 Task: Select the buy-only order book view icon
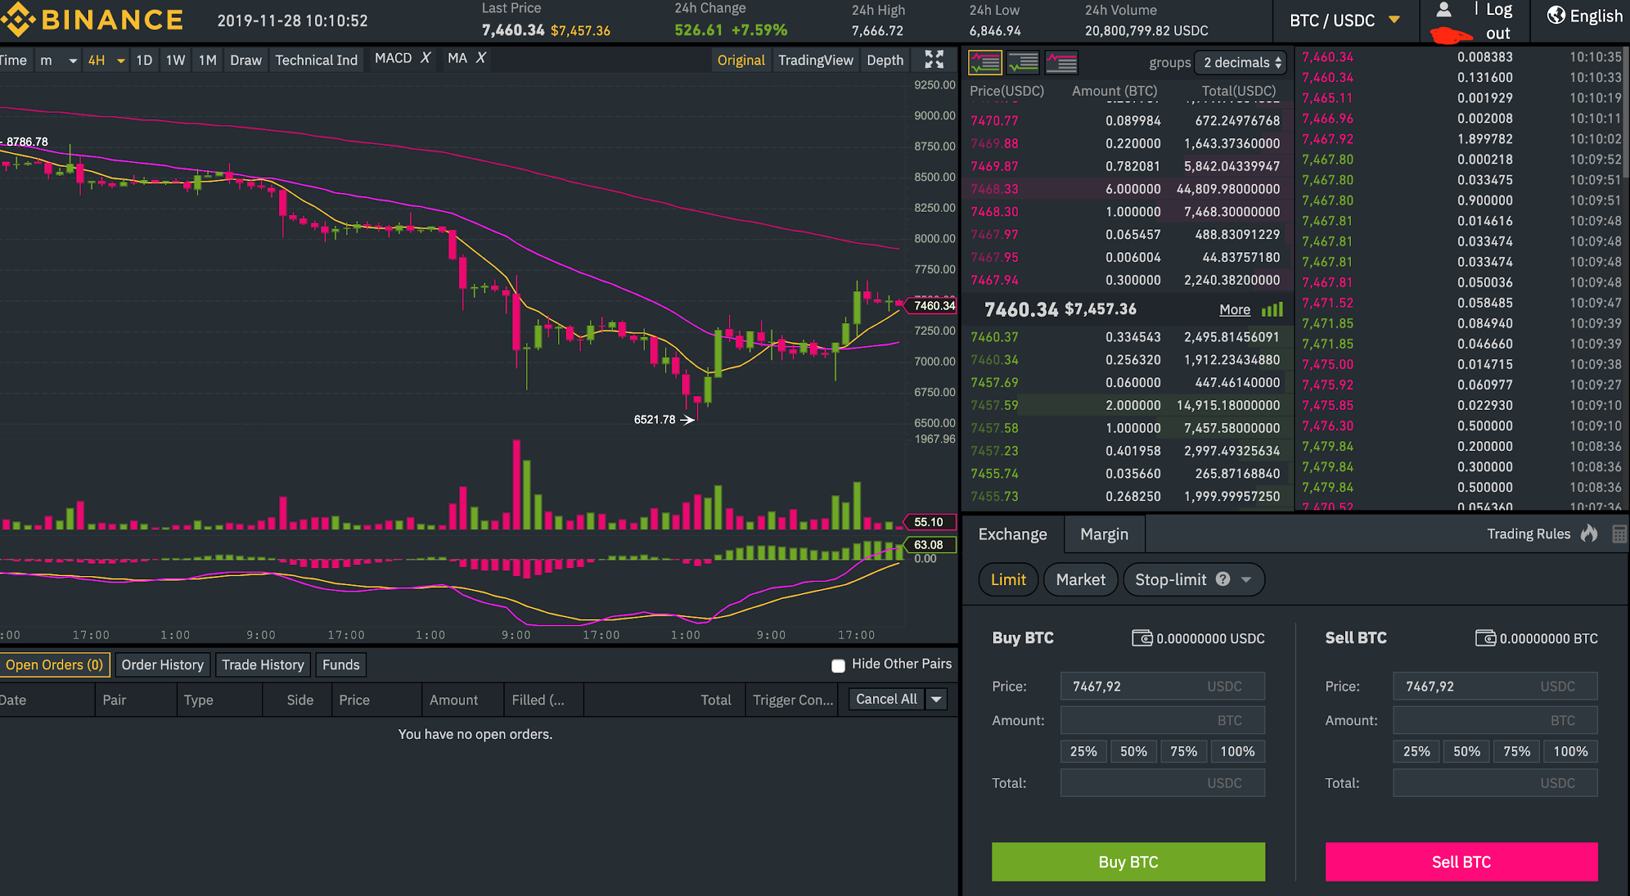click(x=1022, y=63)
